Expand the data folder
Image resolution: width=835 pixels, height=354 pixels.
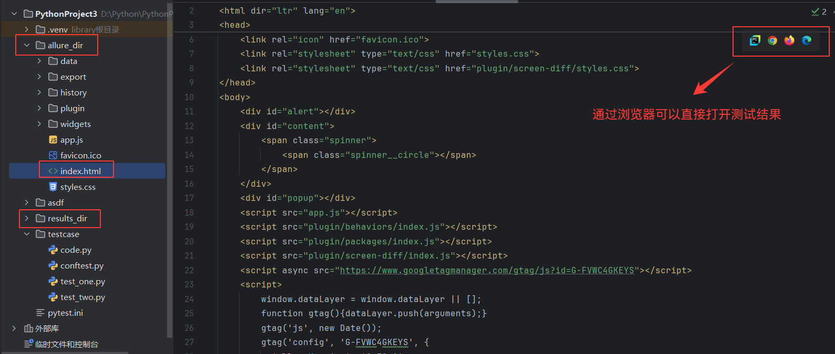coord(39,61)
